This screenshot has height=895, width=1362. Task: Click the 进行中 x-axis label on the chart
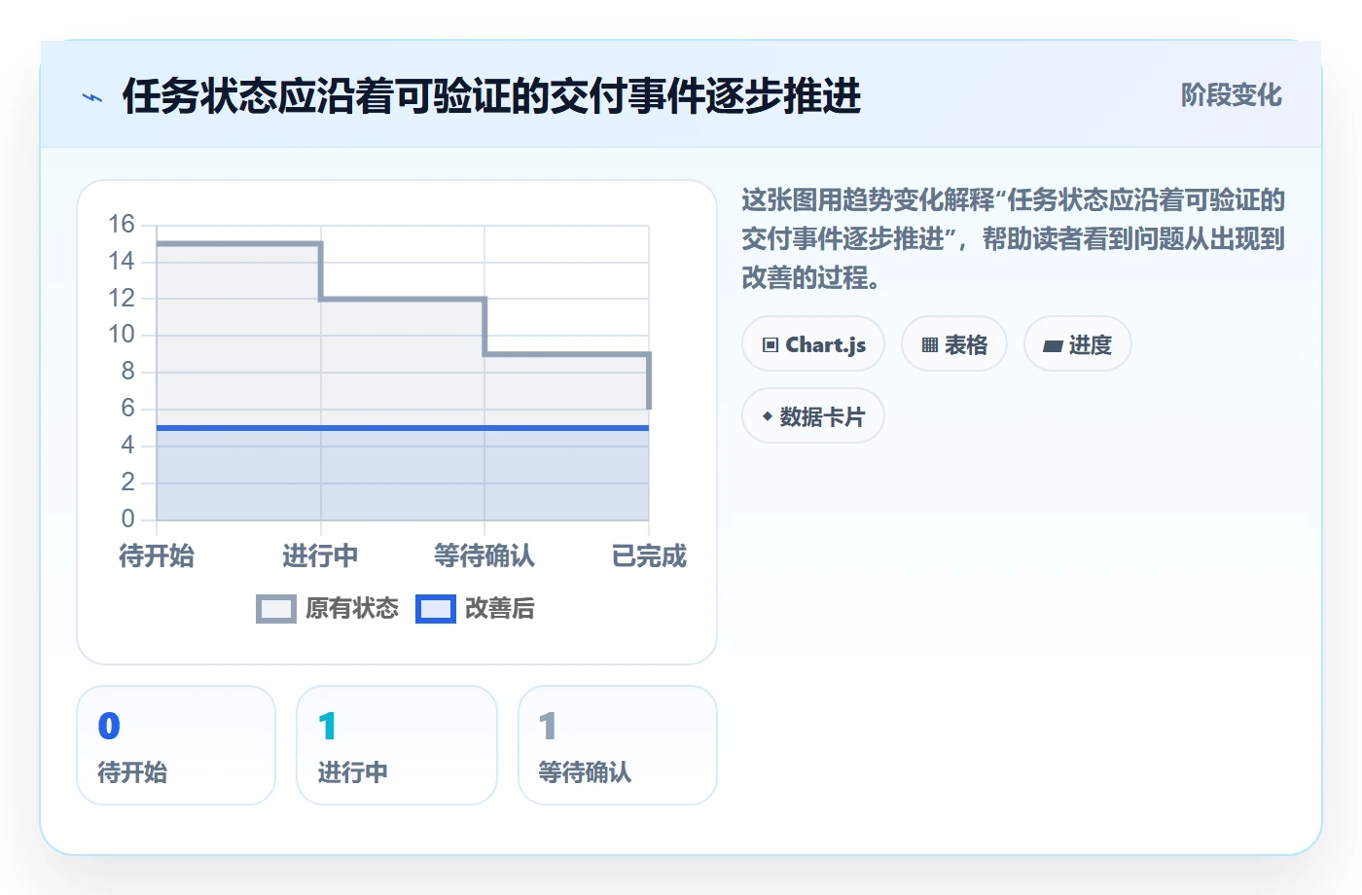[320, 556]
